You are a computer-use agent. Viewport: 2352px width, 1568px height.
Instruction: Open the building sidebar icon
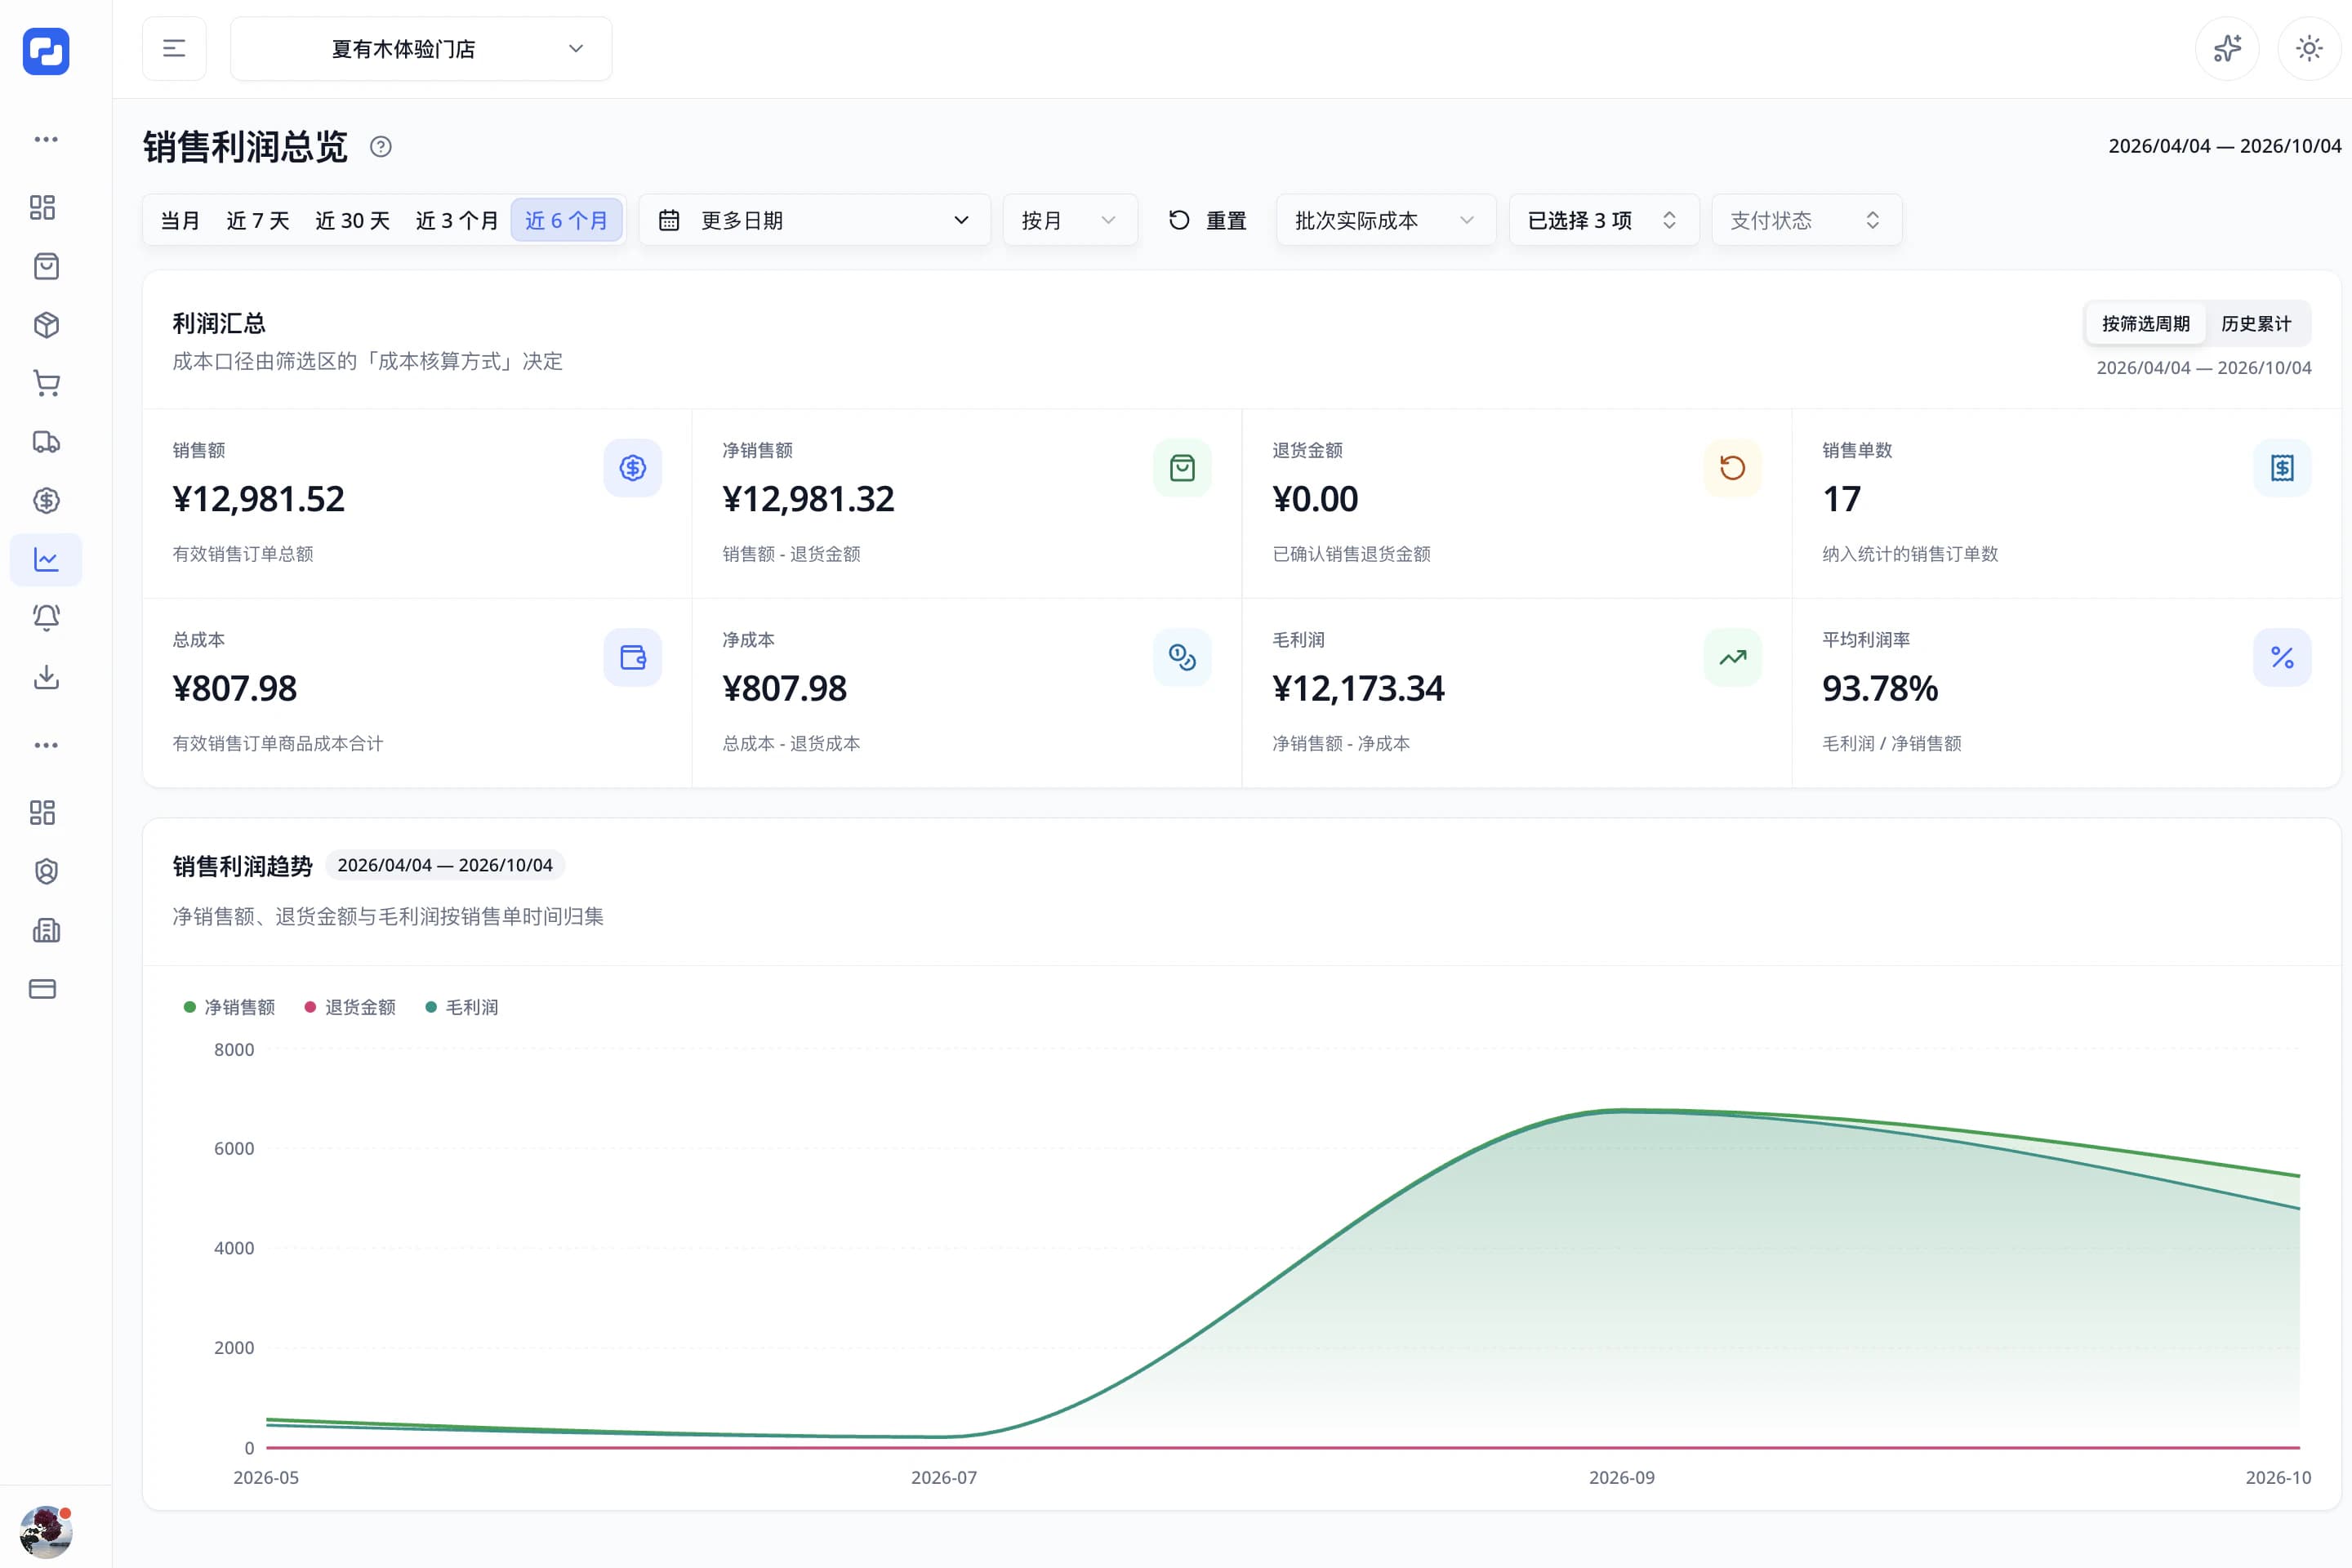(46, 930)
